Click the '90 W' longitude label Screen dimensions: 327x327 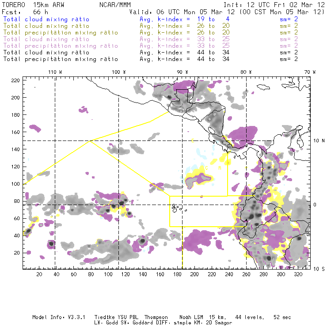183,72
